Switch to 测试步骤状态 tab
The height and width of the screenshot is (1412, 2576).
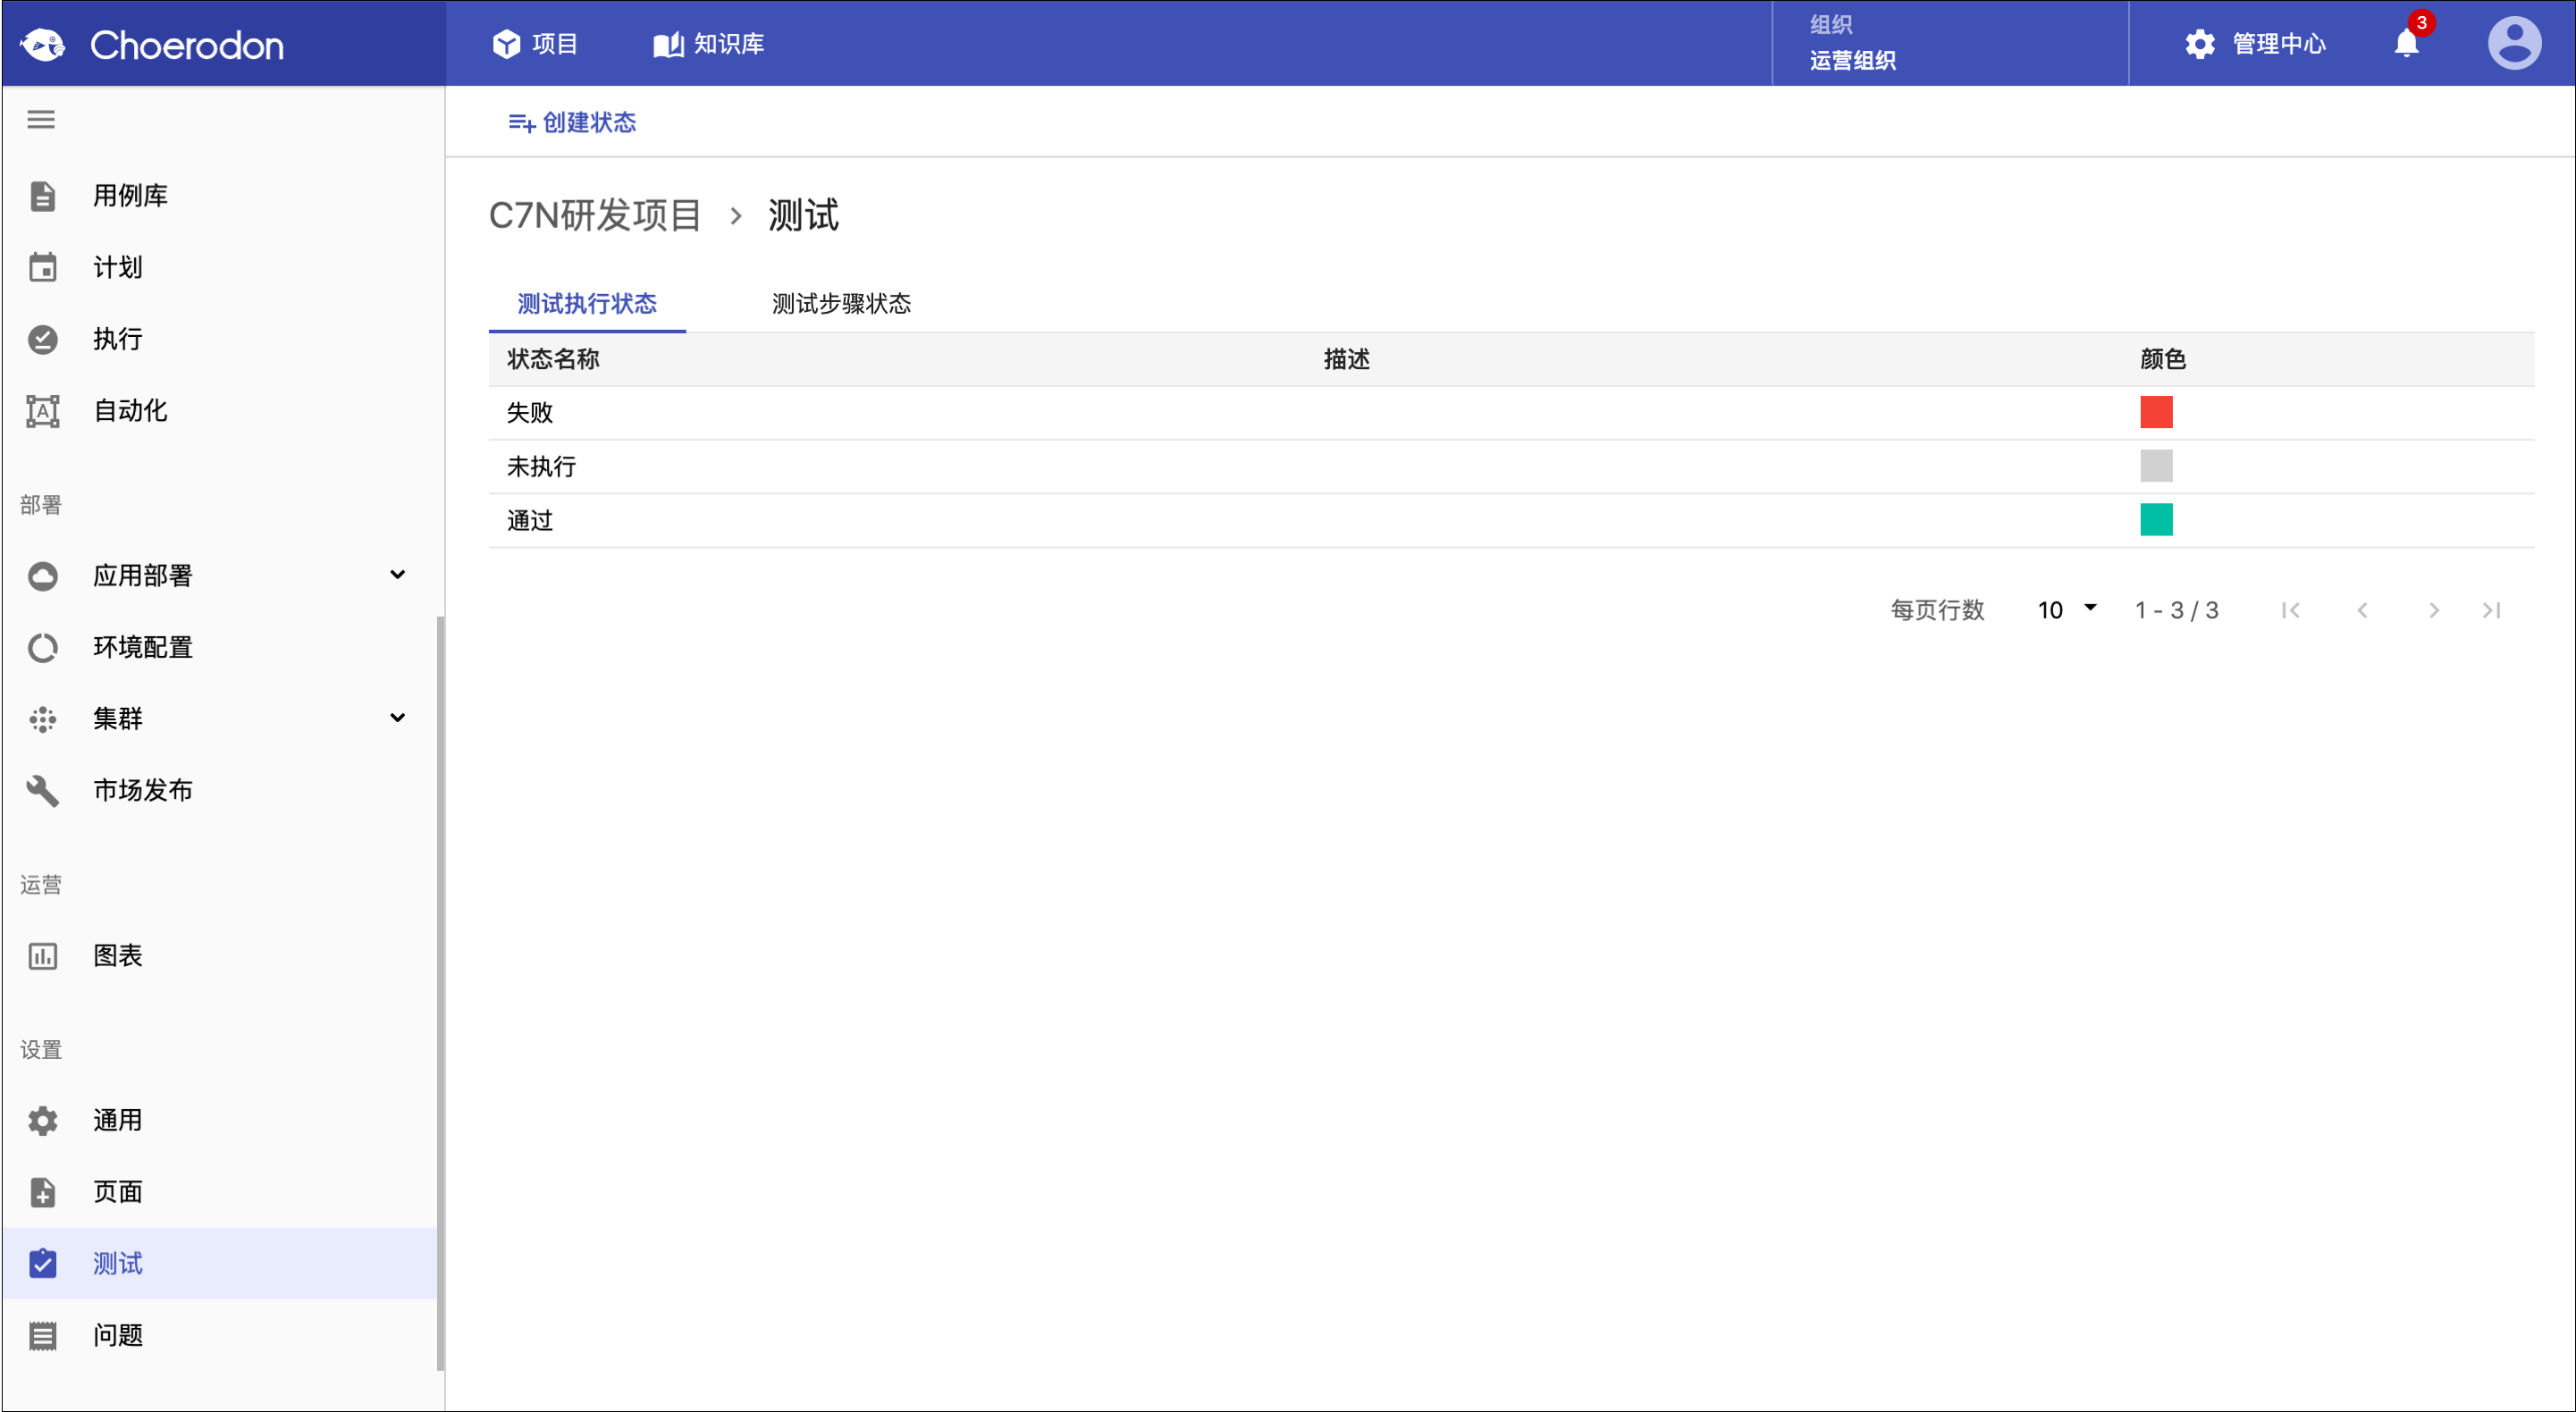pyautogui.click(x=841, y=304)
